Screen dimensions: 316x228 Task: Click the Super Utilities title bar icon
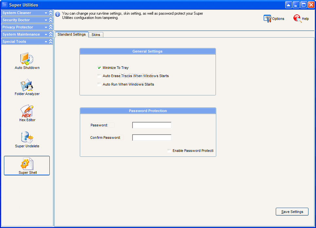tap(5, 5)
